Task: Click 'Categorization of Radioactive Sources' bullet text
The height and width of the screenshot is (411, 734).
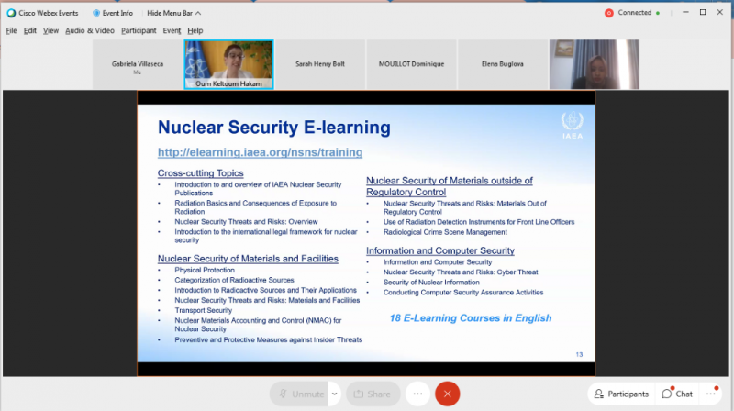Action: point(234,280)
